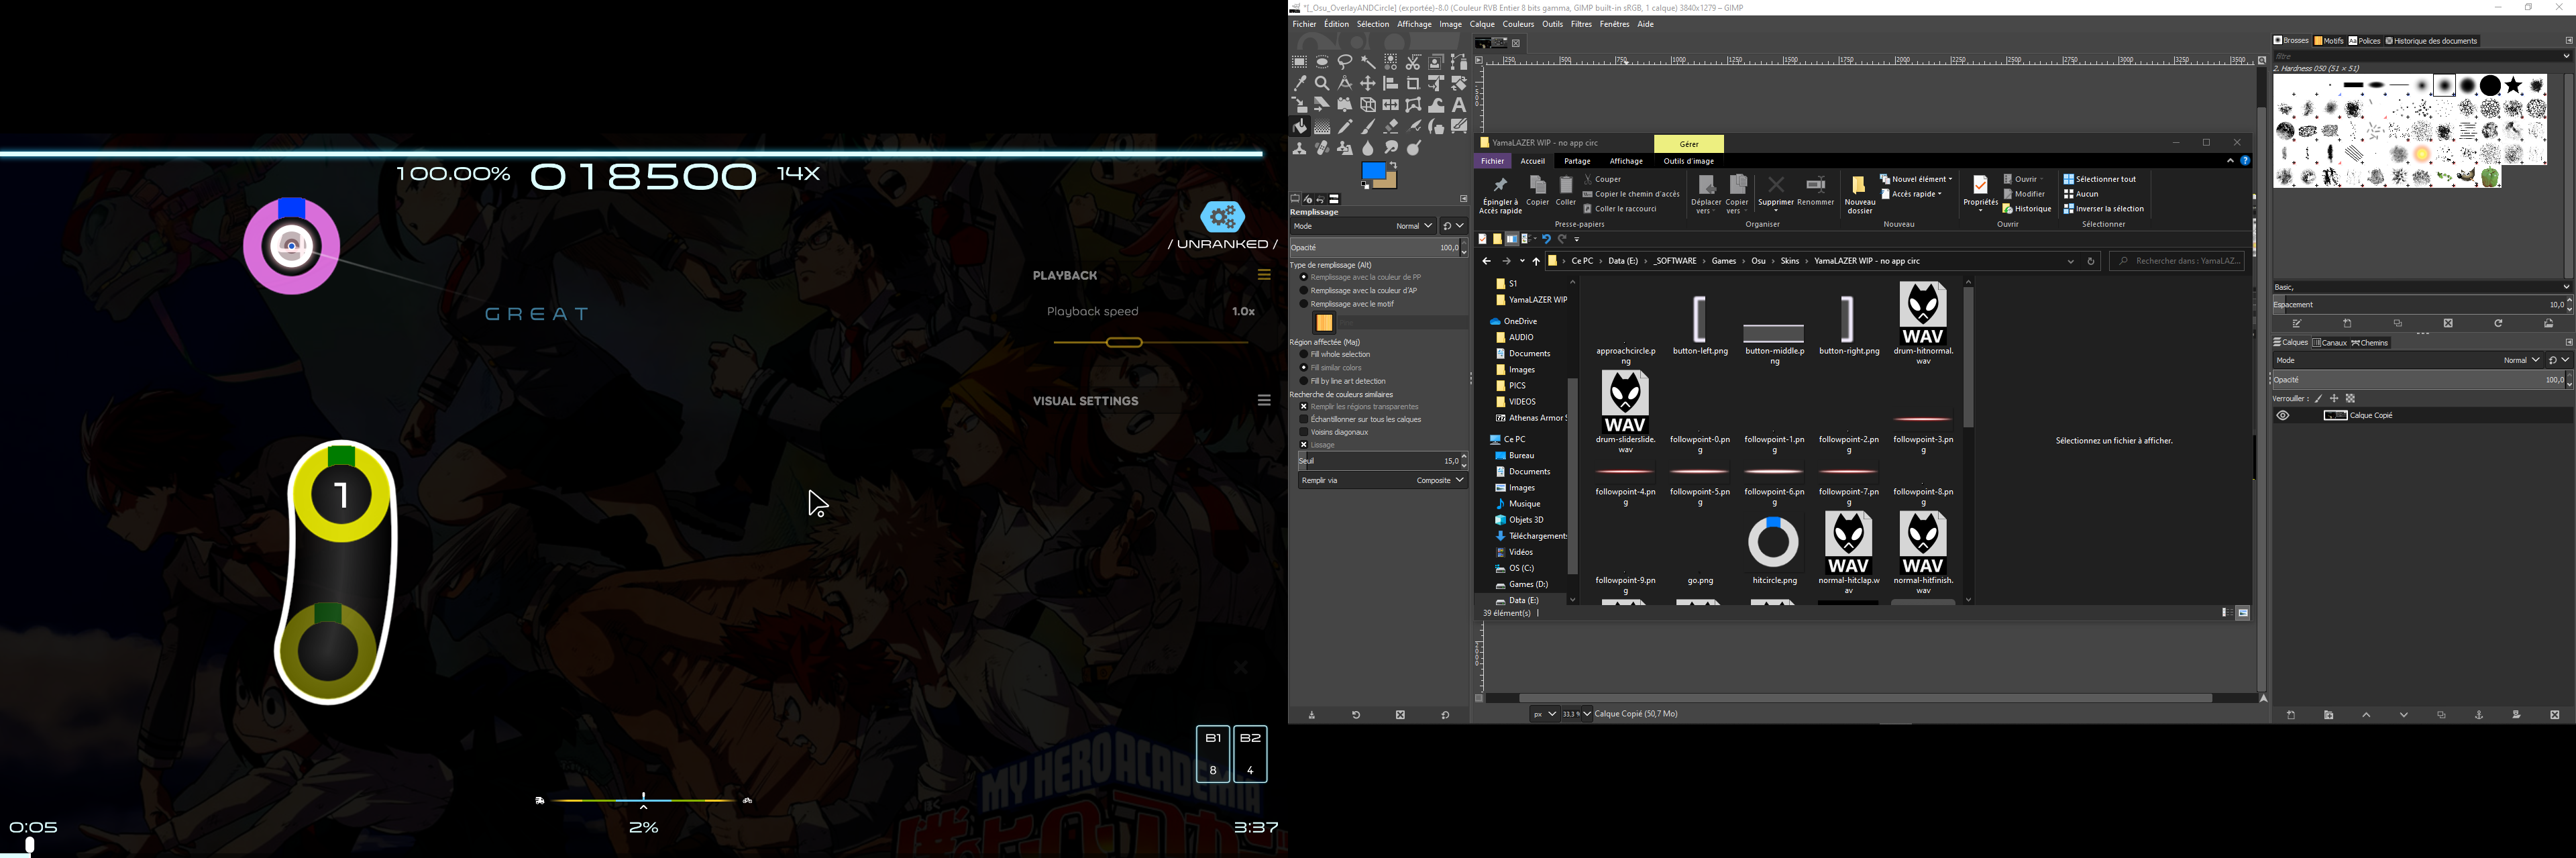Toggle visibility of the 'Calque Copié' layer
The image size is (2576, 858).
[2283, 415]
